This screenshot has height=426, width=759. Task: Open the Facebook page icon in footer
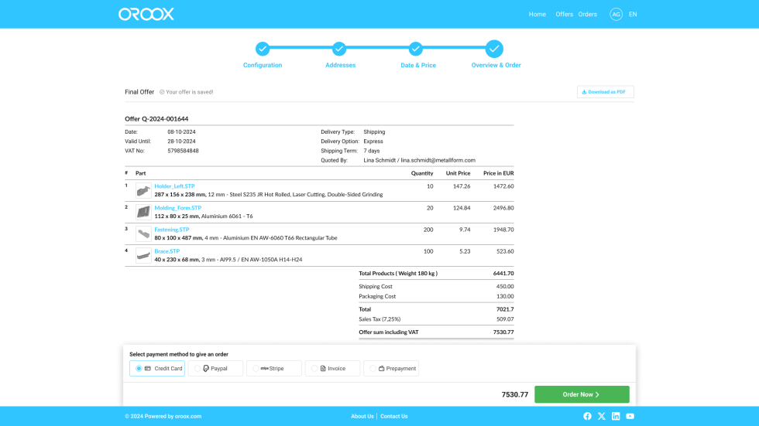click(x=587, y=416)
